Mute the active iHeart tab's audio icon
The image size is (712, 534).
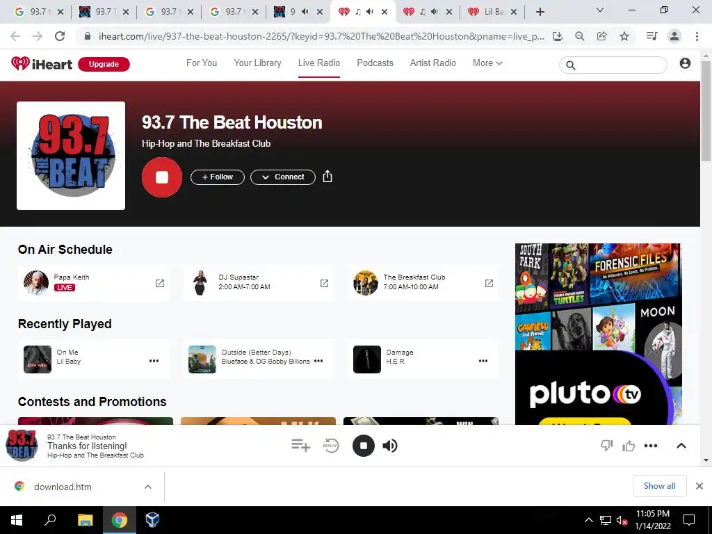click(370, 12)
